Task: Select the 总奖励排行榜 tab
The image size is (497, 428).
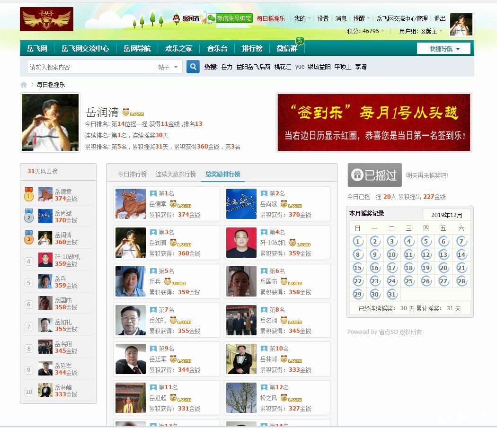Action: pyautogui.click(x=223, y=174)
